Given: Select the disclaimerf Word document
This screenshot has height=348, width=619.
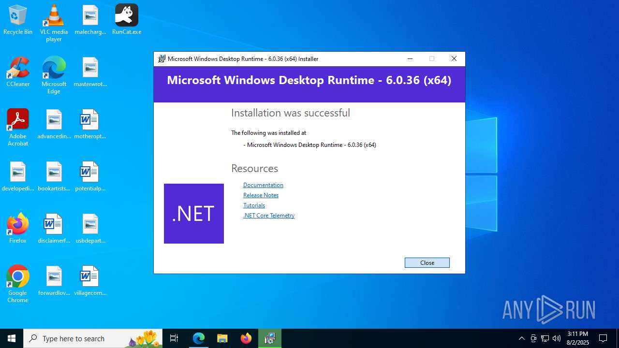Looking at the screenshot, I should click(54, 229).
